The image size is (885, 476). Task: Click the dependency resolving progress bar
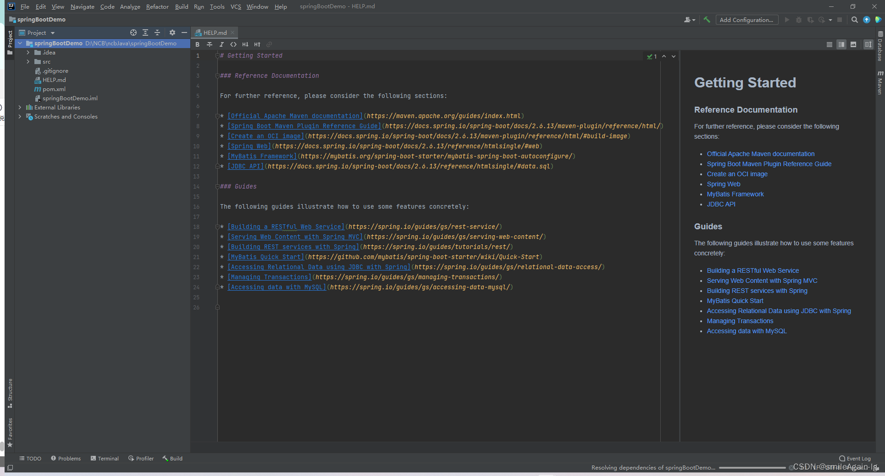point(752,468)
